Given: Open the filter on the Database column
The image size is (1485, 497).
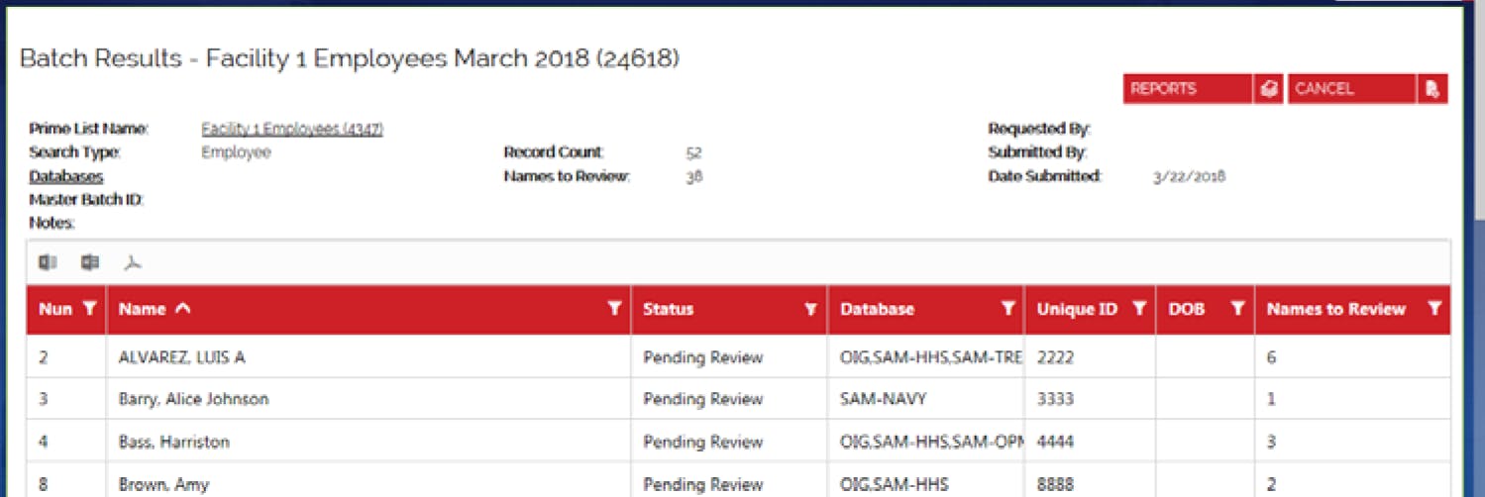Looking at the screenshot, I should coord(1008,309).
